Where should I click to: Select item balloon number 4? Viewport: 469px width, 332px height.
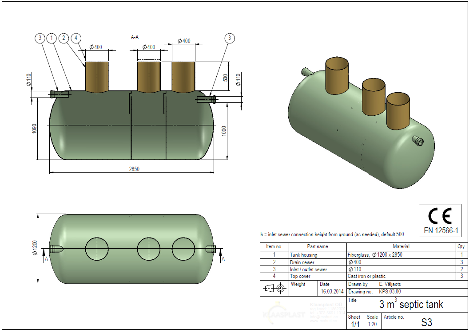[76, 39]
